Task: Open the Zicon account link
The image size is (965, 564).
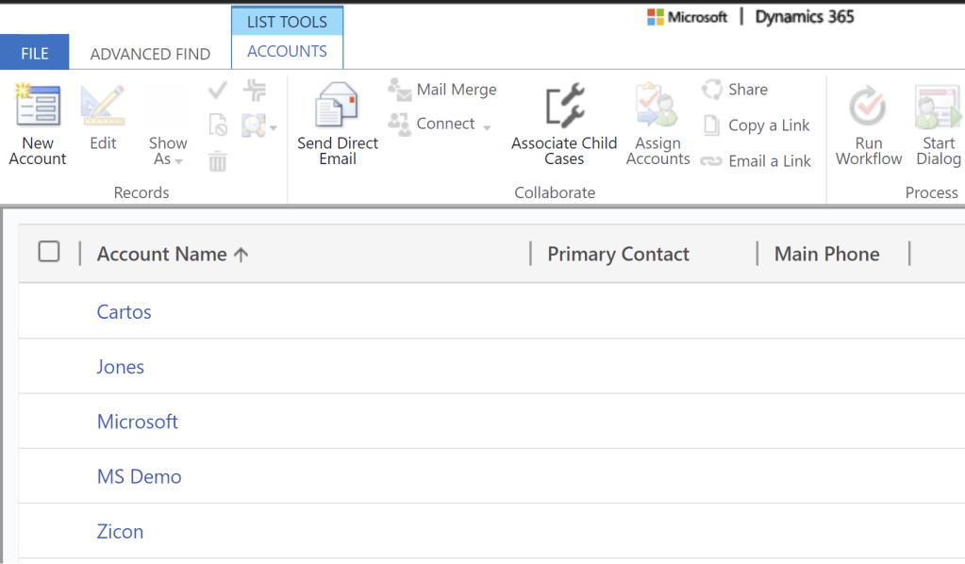Action: (120, 531)
